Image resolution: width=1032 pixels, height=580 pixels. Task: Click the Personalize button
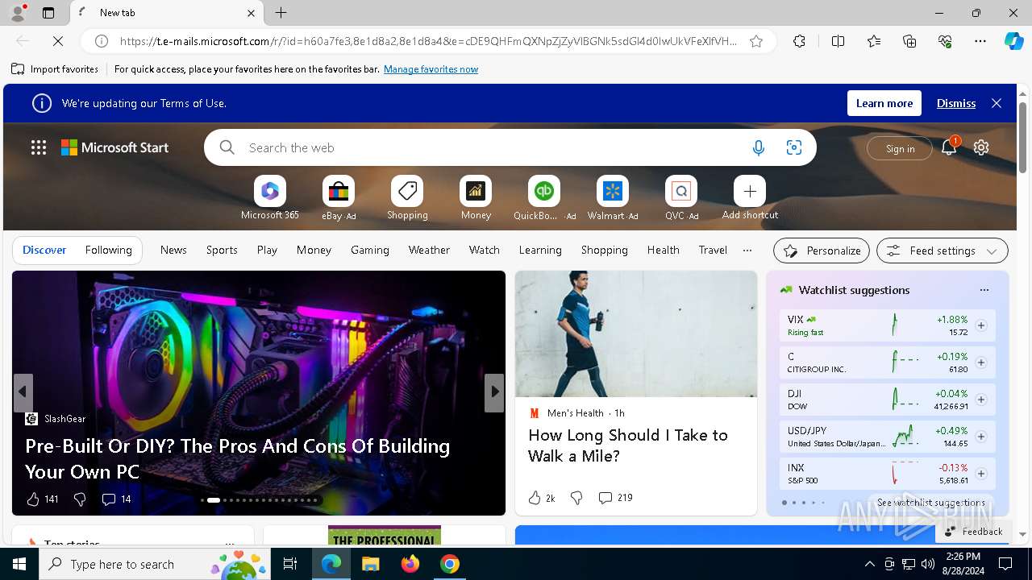point(822,251)
